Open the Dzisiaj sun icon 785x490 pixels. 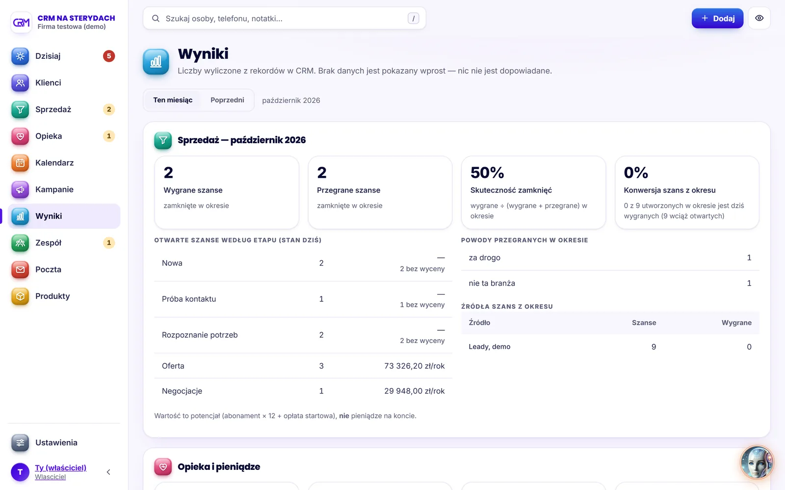20,56
